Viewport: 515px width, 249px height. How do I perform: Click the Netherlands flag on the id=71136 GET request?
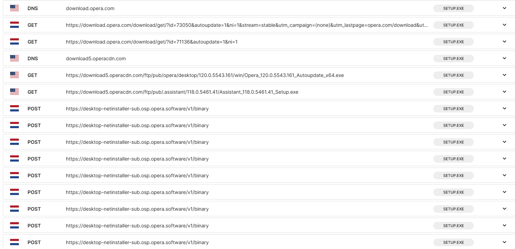tap(14, 42)
